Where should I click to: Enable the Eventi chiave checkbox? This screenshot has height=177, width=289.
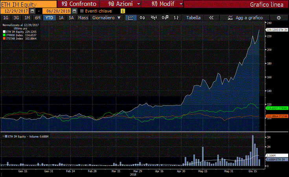82,11
